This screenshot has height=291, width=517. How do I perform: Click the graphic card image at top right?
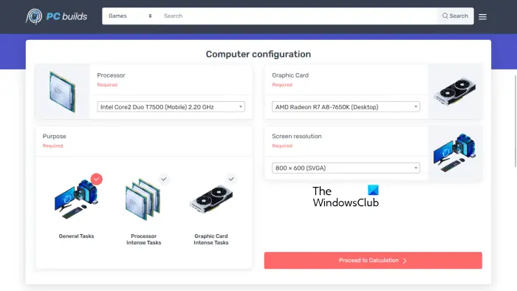point(455,92)
